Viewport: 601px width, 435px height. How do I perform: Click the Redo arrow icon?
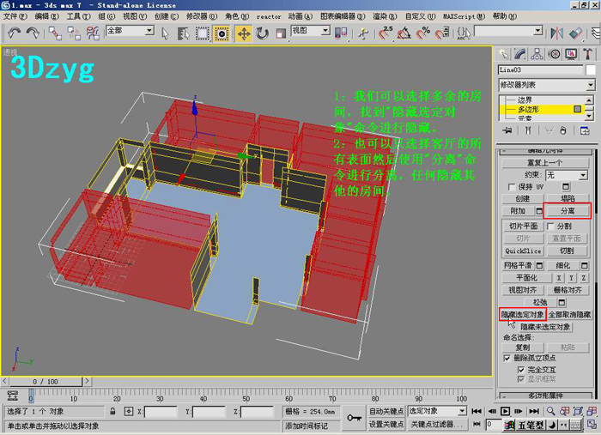pyautogui.click(x=33, y=33)
